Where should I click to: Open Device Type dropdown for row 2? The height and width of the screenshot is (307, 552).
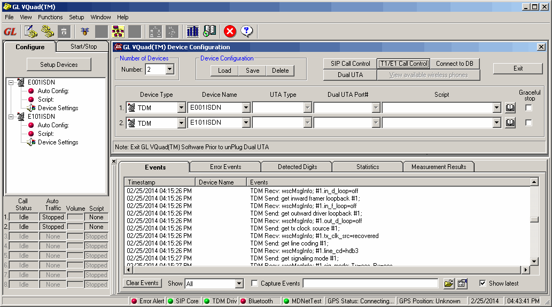point(181,122)
